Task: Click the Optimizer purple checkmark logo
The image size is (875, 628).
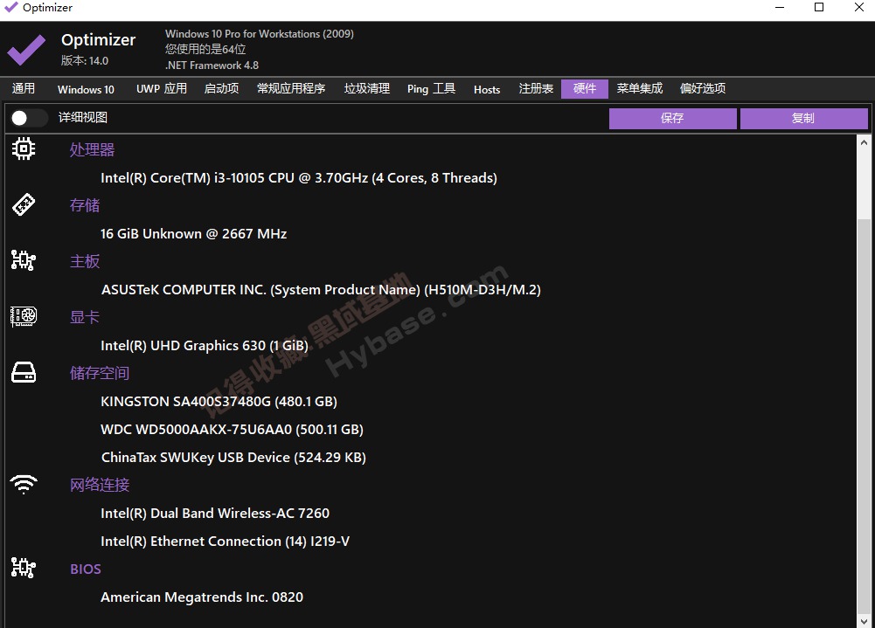Action: (x=26, y=49)
